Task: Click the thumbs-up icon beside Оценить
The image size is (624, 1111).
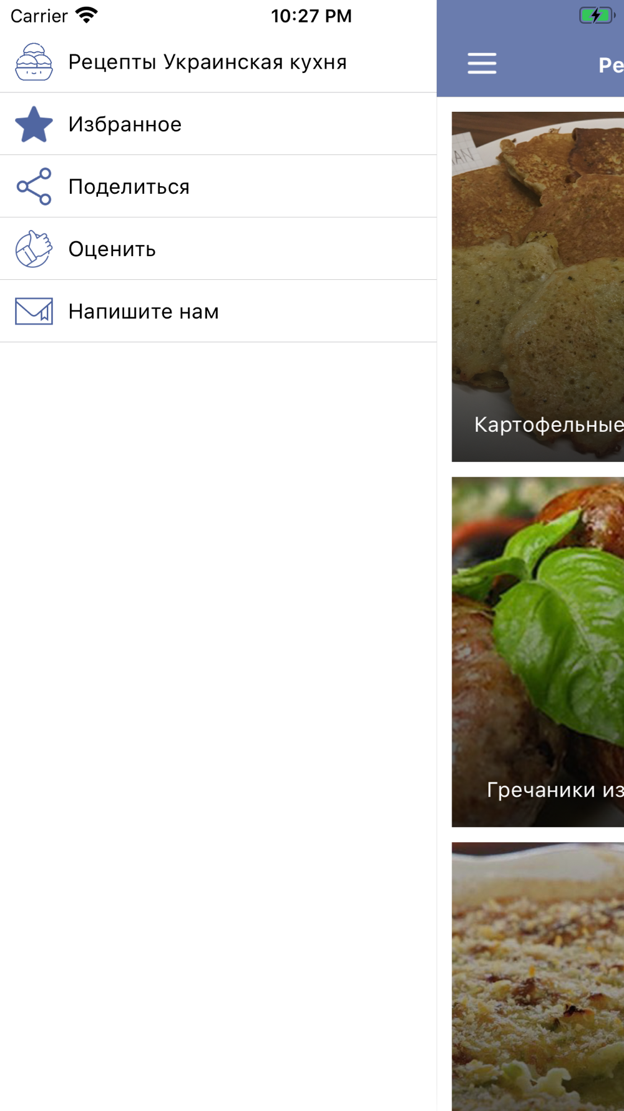Action: pyautogui.click(x=34, y=249)
